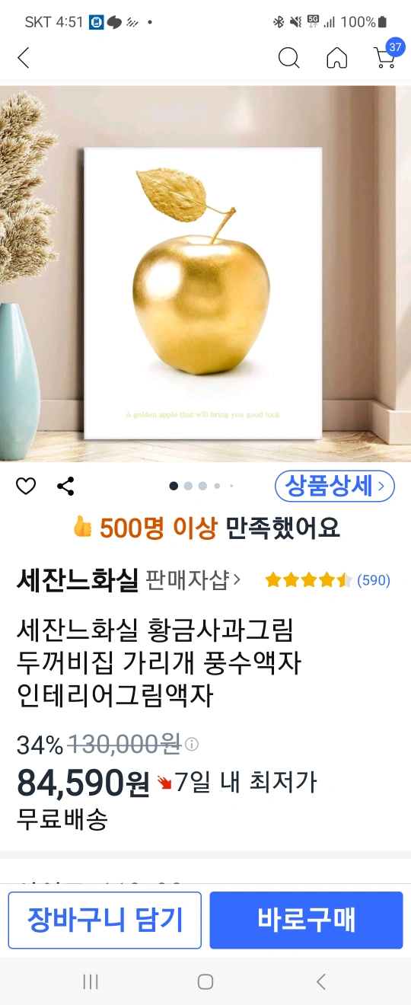Open search with the magnifier icon
Image resolution: width=411 pixels, height=1005 pixels.
point(288,58)
